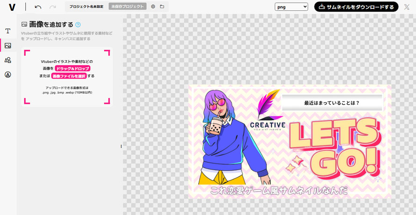Click the ドラッグ&ドロップ label
Screen dimensions: 416x215
72,69
